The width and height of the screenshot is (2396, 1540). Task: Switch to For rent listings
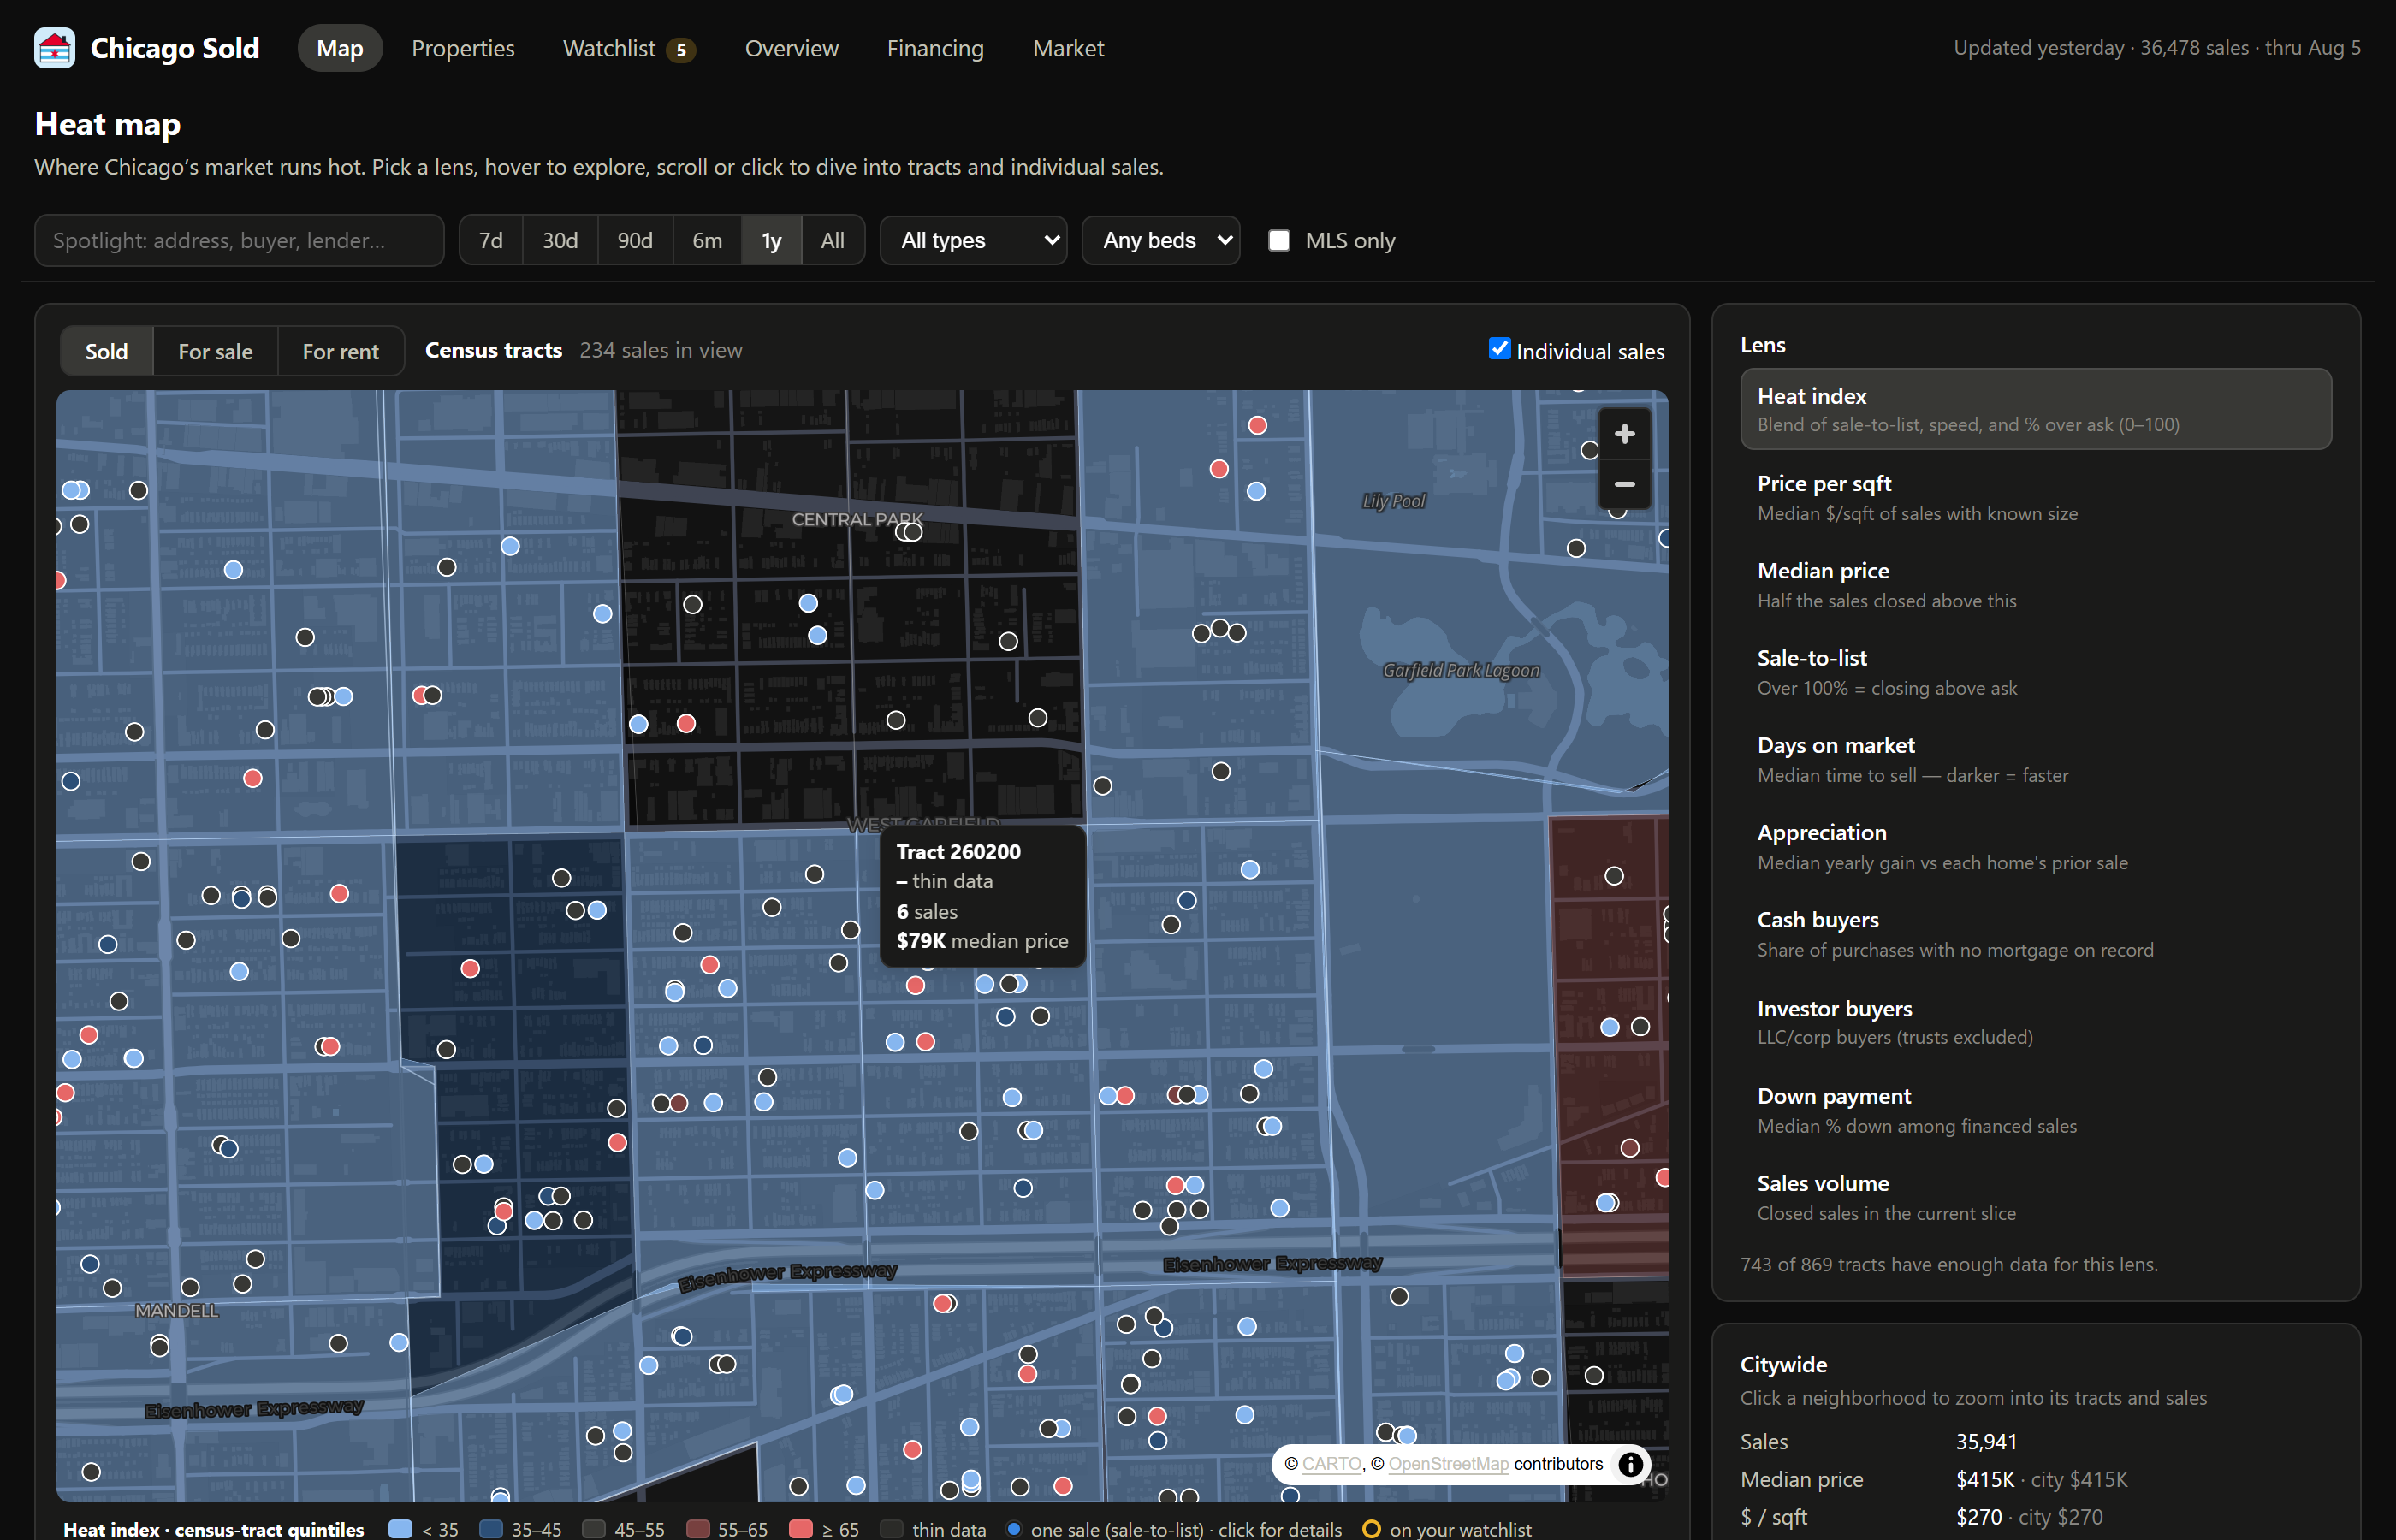coord(340,351)
